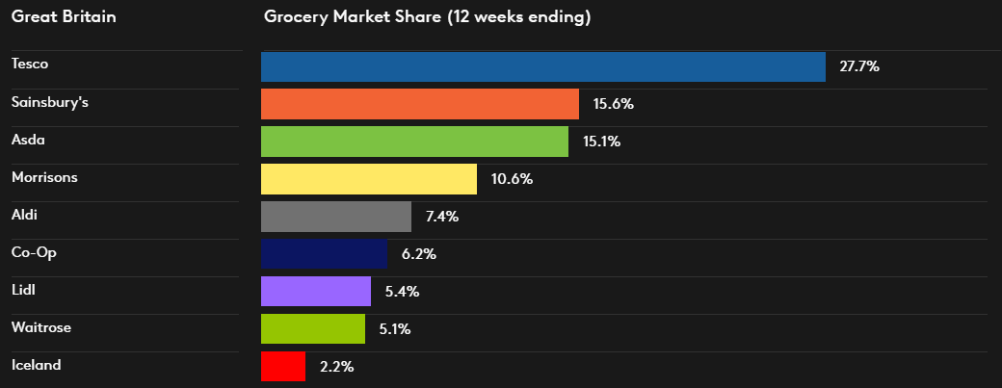Select the Asda retailer label

pos(28,140)
